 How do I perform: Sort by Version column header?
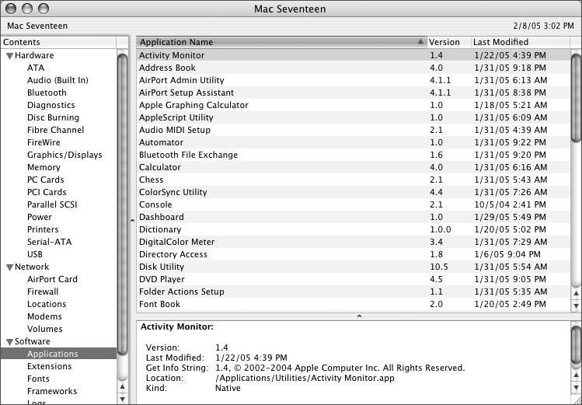pyautogui.click(x=449, y=42)
